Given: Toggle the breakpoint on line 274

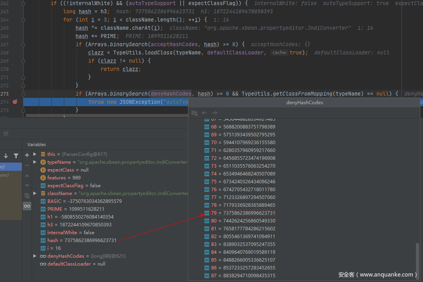Looking at the screenshot, I should pos(15,102).
